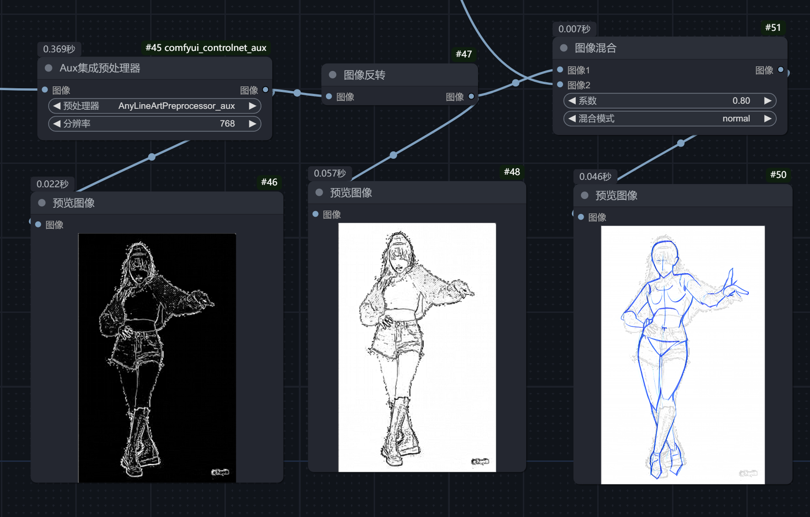810x517 pixels.
Task: Click the #51 node ID badge
Action: (773, 28)
